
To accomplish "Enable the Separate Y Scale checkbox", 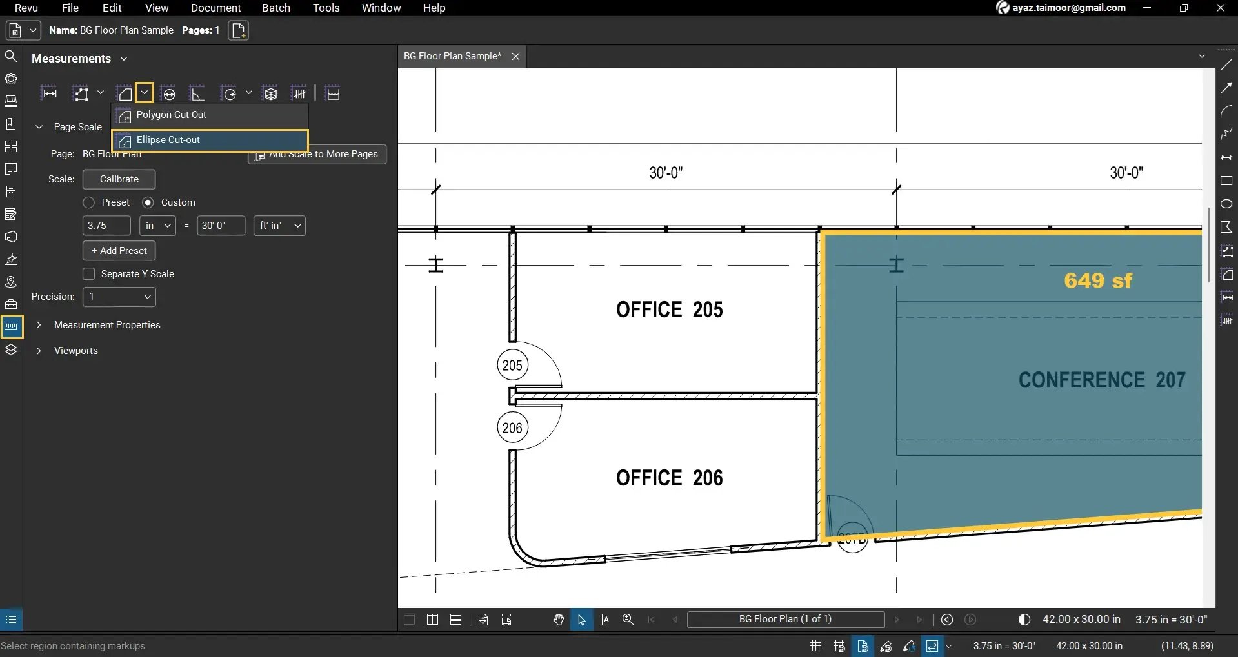I will point(89,274).
